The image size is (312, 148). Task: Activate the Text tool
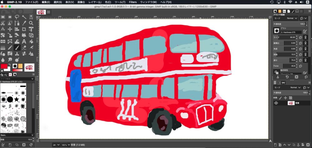pos(24,41)
